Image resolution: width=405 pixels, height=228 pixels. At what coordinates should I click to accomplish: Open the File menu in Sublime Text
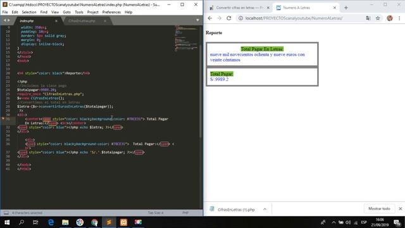click(5, 12)
